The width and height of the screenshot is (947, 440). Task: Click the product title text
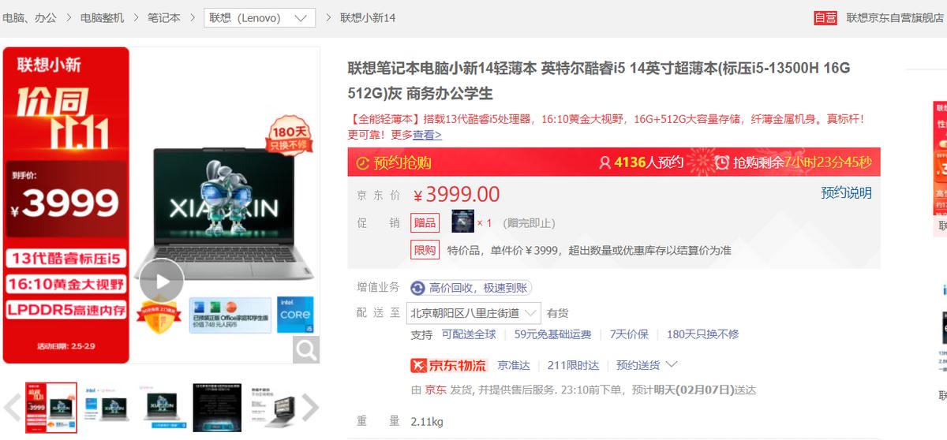[x=599, y=81]
